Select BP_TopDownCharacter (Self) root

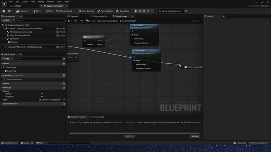tap(17, 25)
